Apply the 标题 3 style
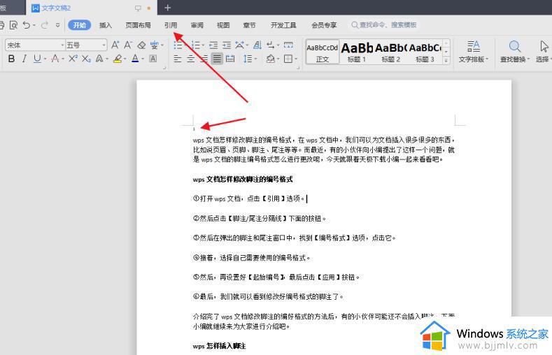Screen dimensions: 552x355 (425, 52)
